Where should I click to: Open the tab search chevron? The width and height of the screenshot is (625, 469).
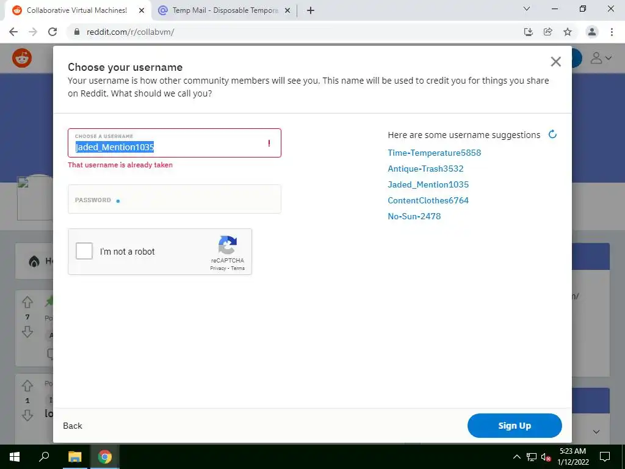click(527, 9)
